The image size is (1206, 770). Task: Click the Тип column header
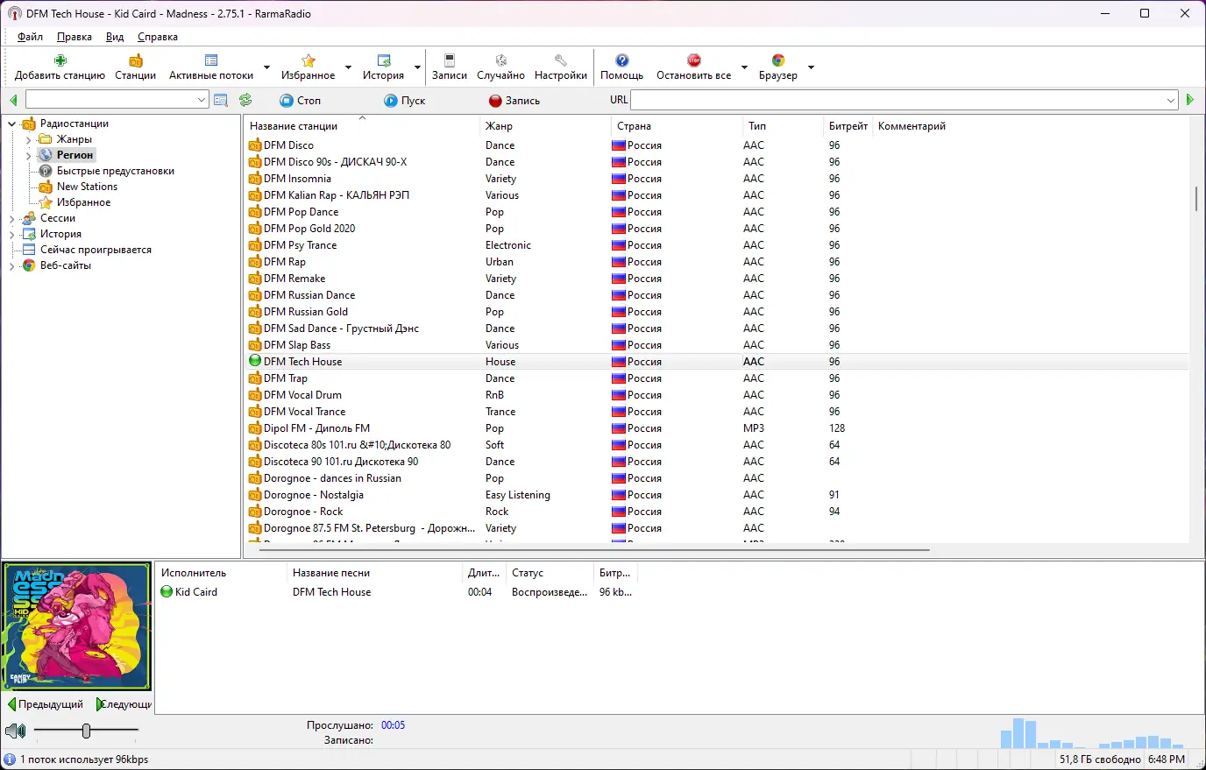[783, 126]
